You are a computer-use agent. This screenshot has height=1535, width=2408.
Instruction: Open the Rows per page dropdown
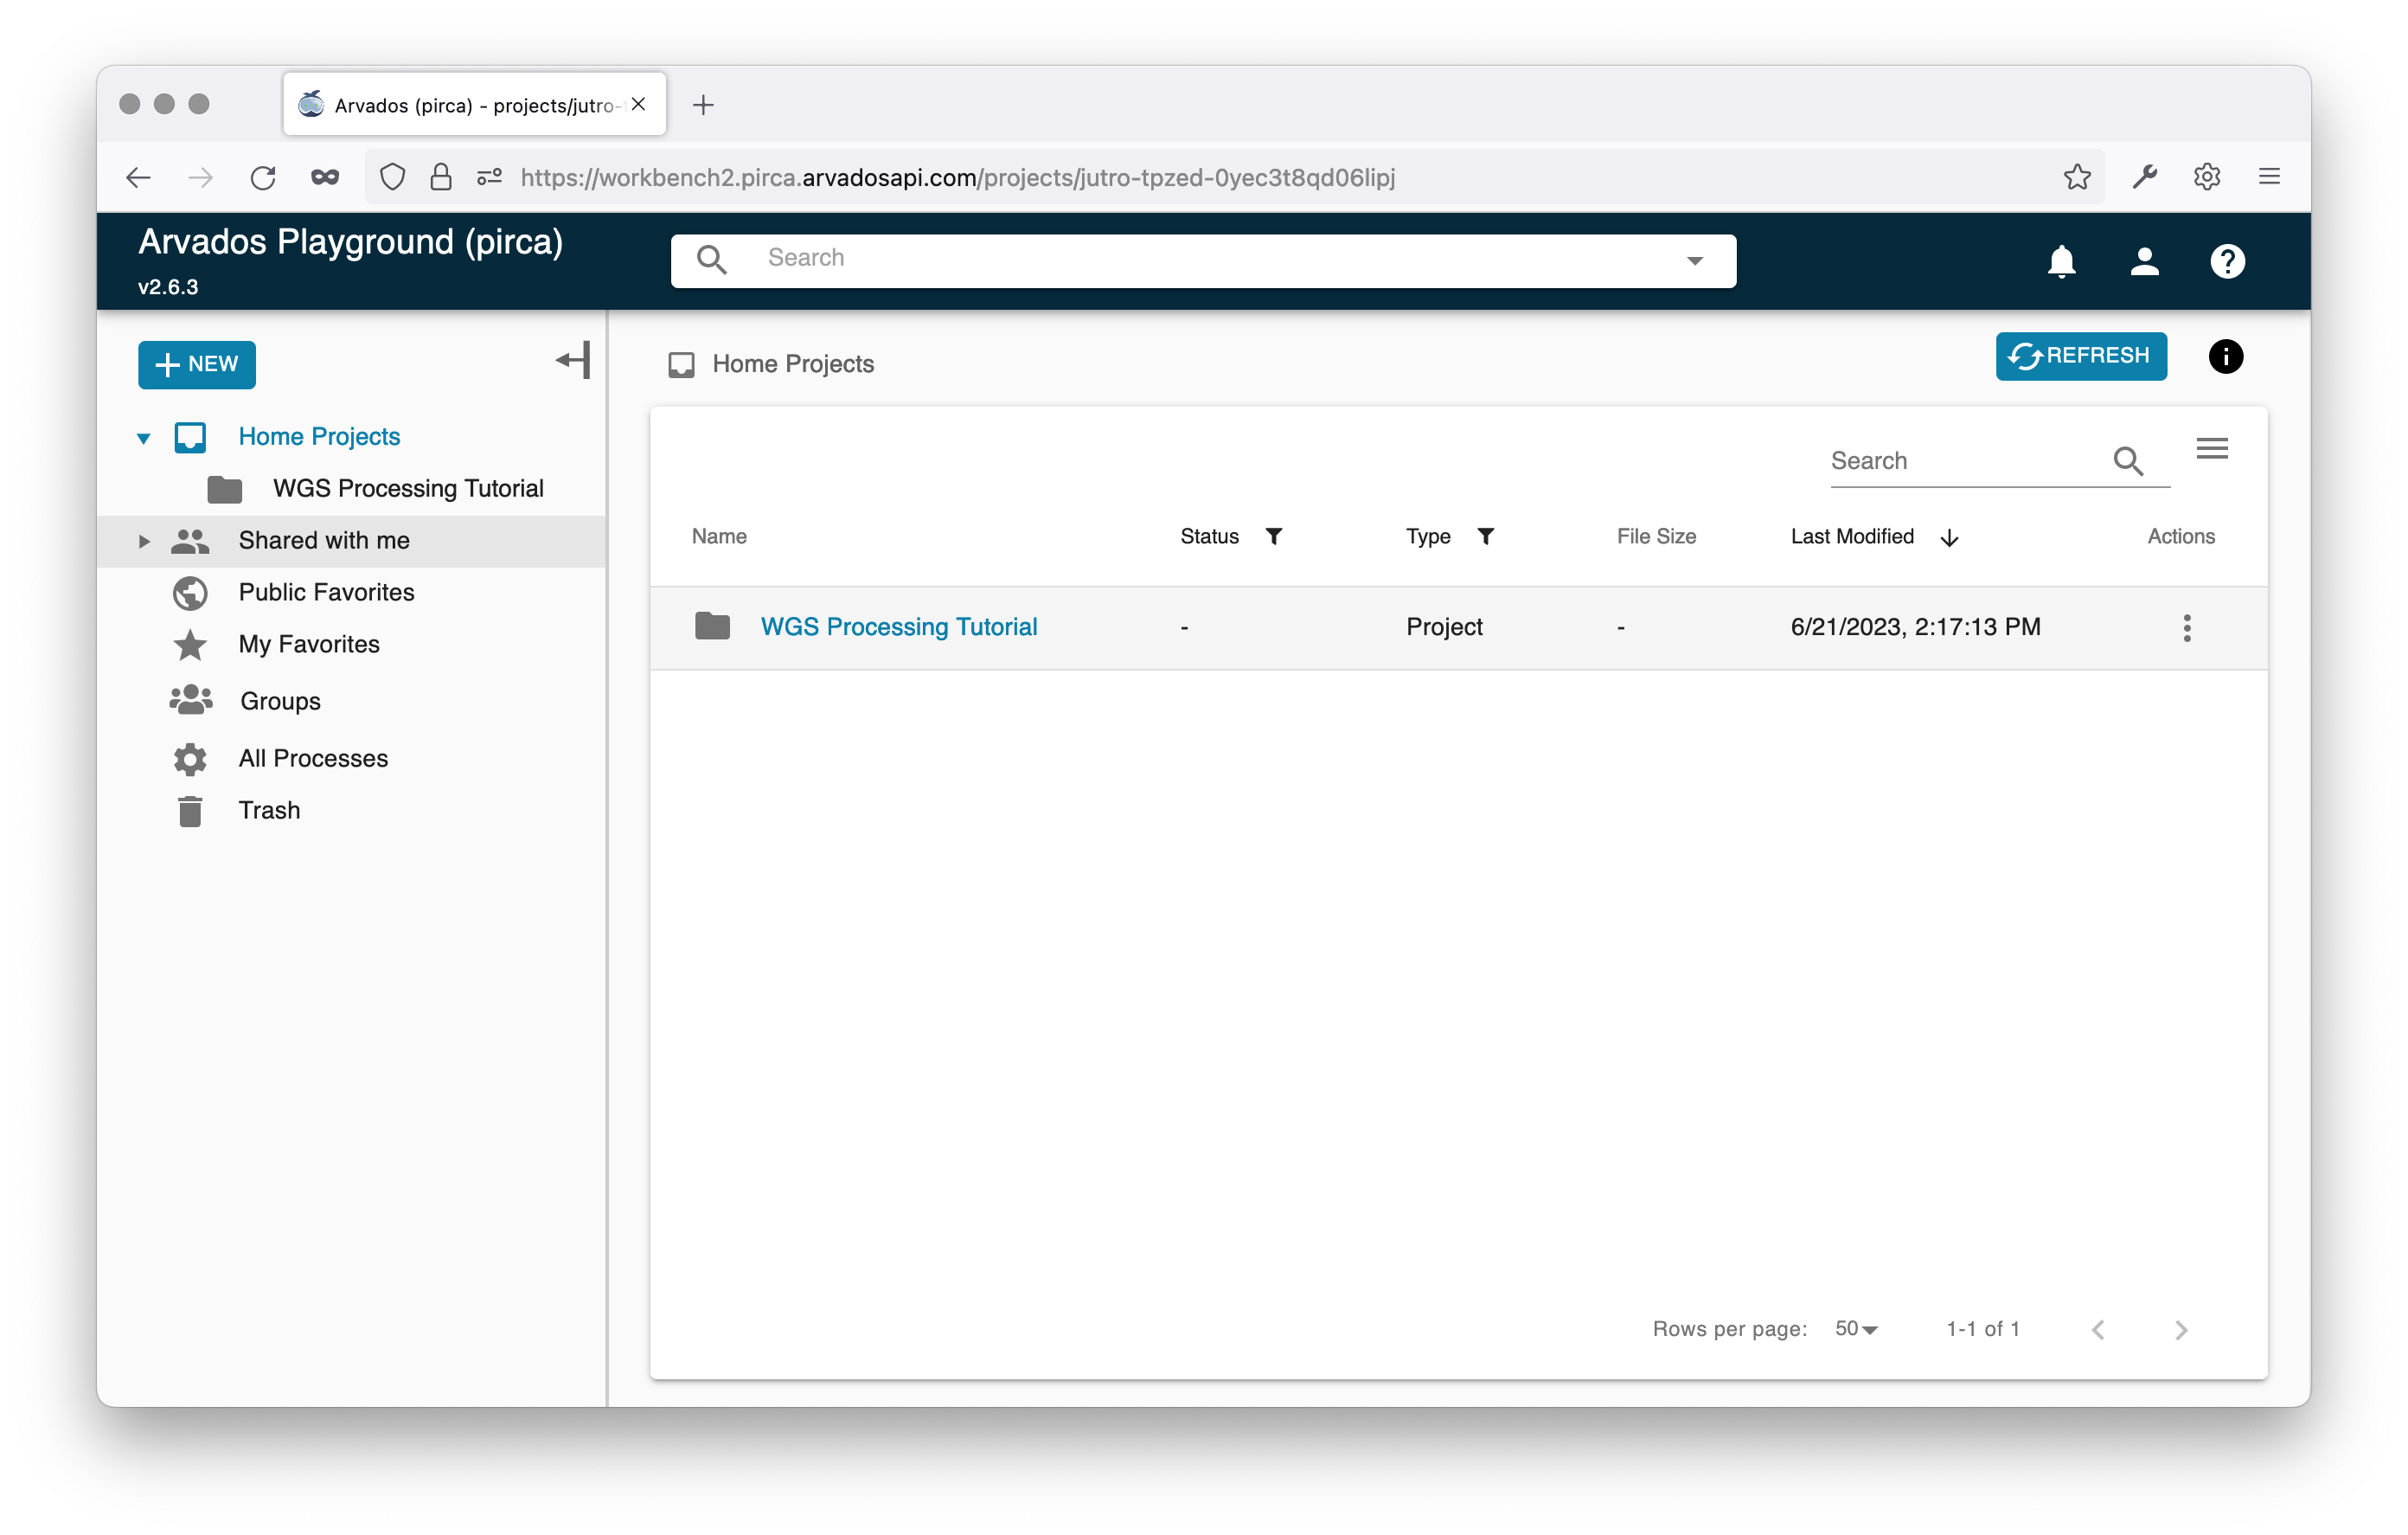(1856, 1329)
